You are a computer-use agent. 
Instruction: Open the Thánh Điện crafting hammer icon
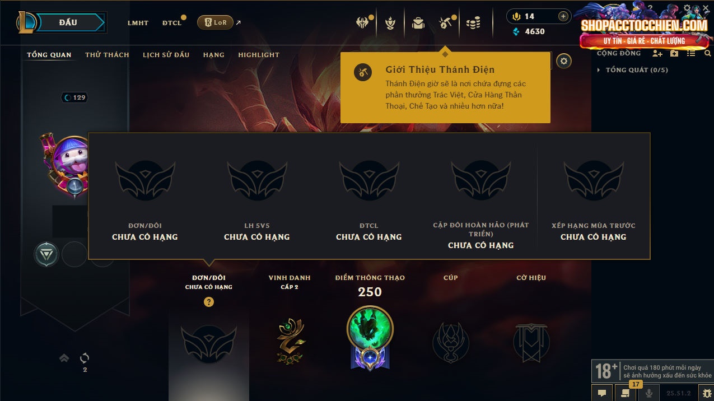pos(445,23)
